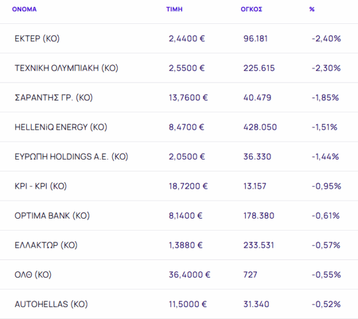Open AUTOHELLAS (ΚΟ) stock
This screenshot has width=358, height=319.
51,304
